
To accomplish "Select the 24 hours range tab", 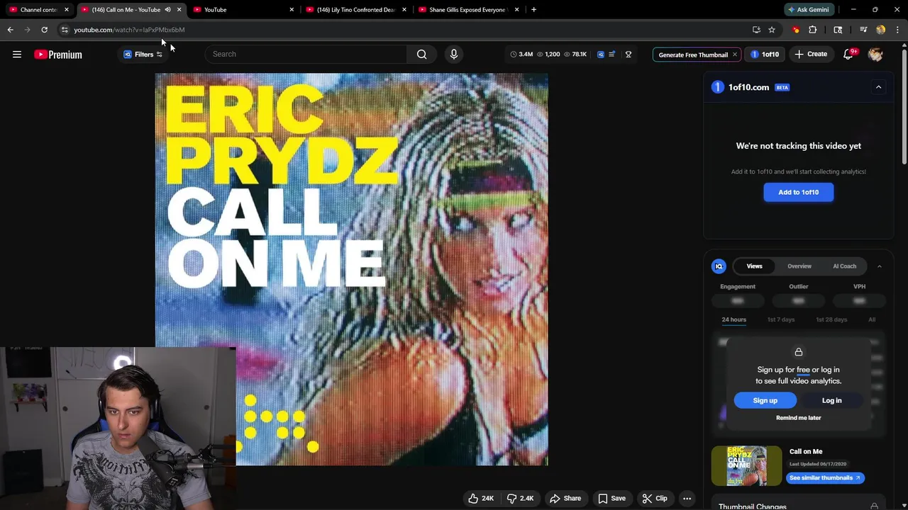I will (x=733, y=319).
